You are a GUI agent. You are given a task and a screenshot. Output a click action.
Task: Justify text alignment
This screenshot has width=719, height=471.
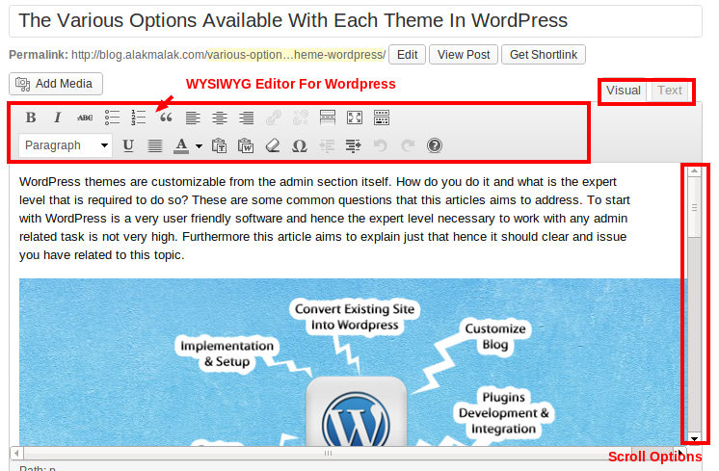point(155,145)
